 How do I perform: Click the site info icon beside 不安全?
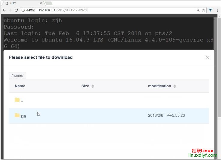[23, 10]
